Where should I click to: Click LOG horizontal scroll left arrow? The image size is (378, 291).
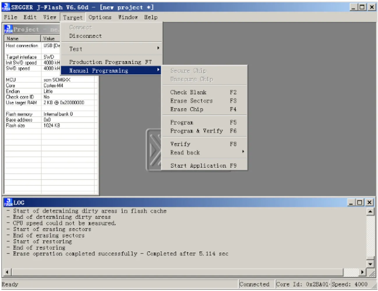(x=7, y=272)
